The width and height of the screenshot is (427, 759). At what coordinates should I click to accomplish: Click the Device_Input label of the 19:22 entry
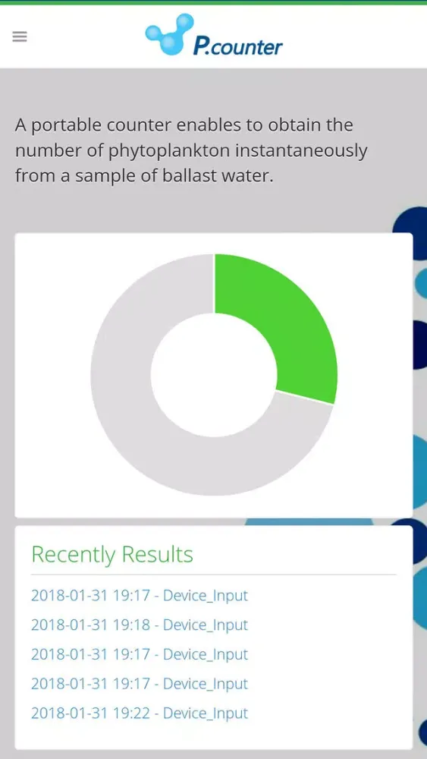(x=206, y=713)
